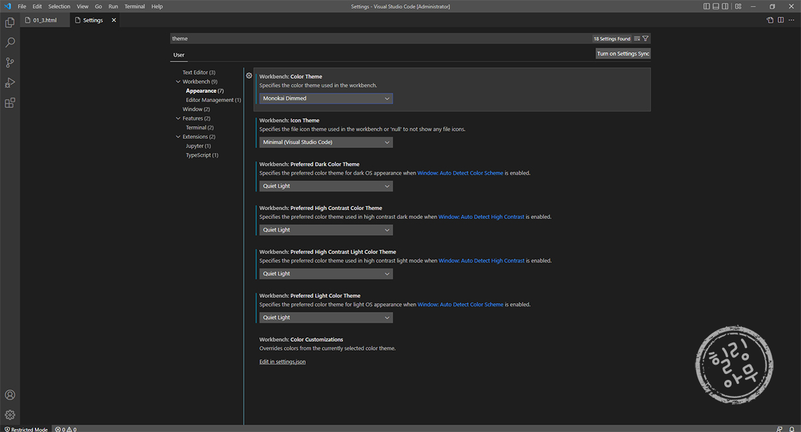Open the Preferred Light Color Theme dropdown
Viewport: 801px width, 432px height.
[x=326, y=318]
